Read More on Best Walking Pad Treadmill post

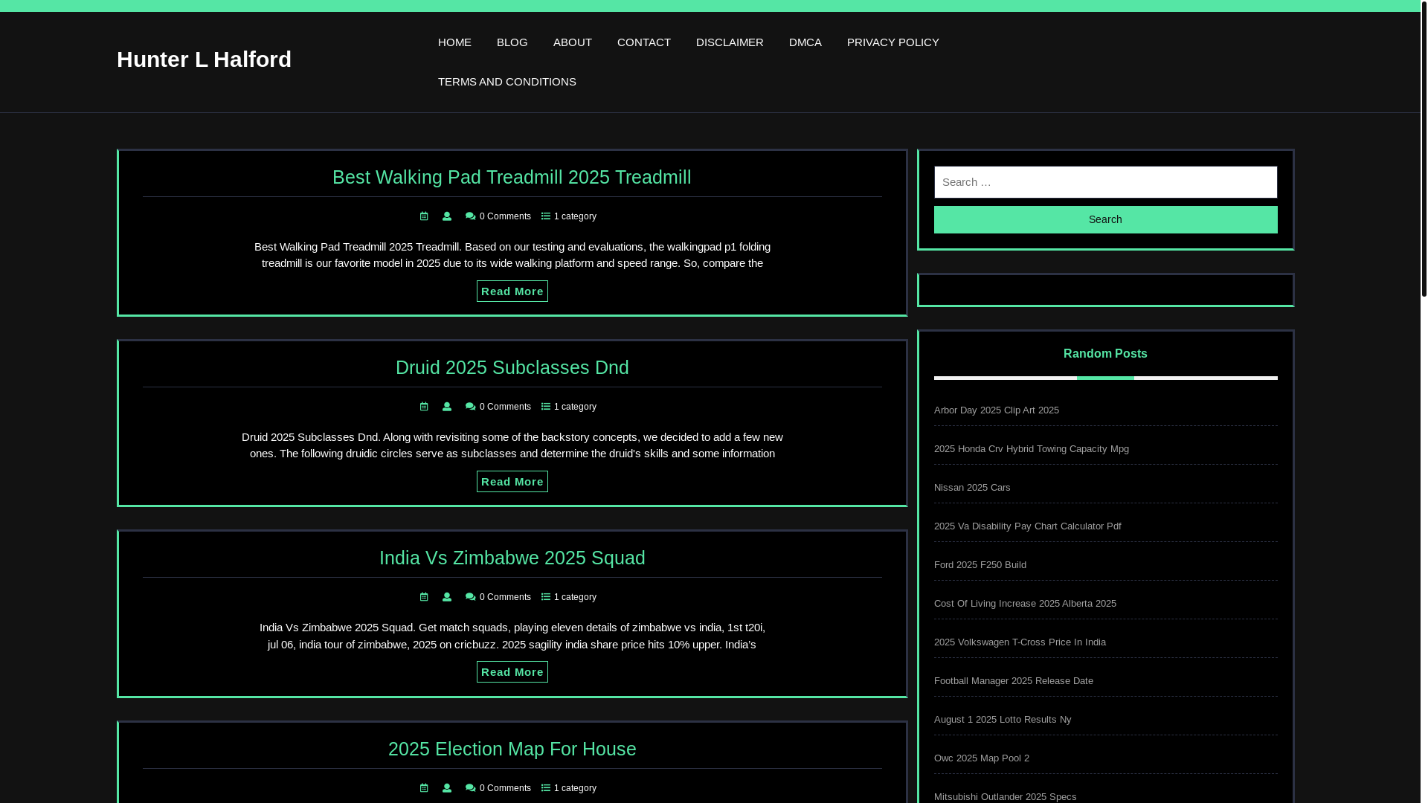click(x=512, y=291)
